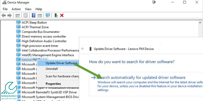Click the Lenovo PM Device dialog icon
The width and height of the screenshot is (203, 101).
(x=91, y=49)
